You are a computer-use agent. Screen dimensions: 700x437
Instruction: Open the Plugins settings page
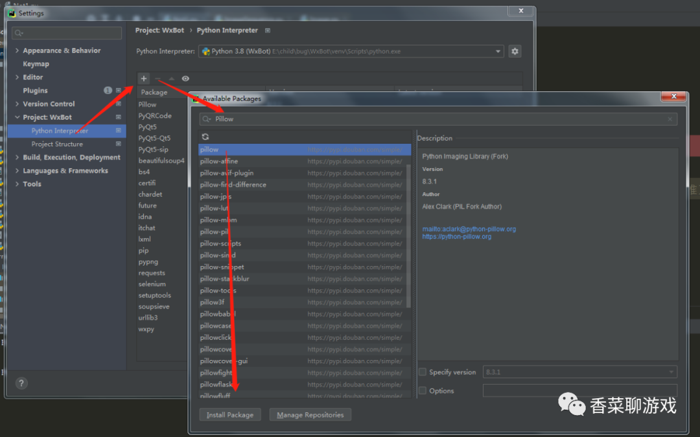[35, 91]
